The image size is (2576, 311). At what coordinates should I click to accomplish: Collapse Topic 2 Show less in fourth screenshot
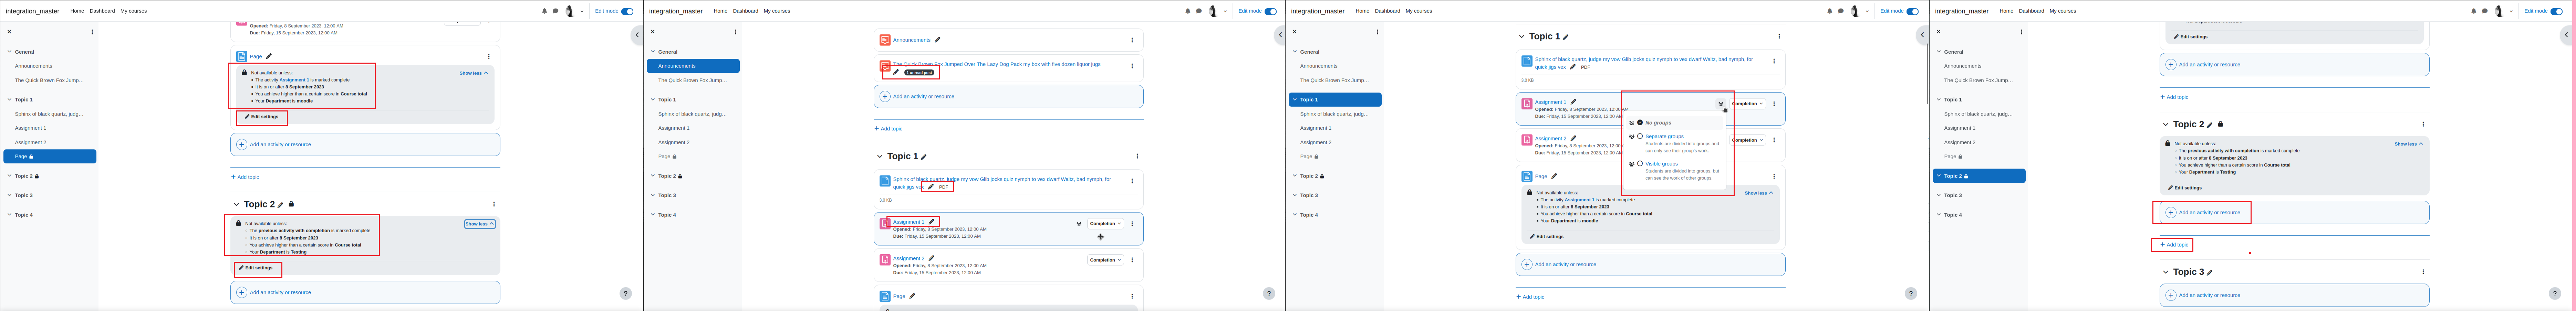pyautogui.click(x=2409, y=144)
